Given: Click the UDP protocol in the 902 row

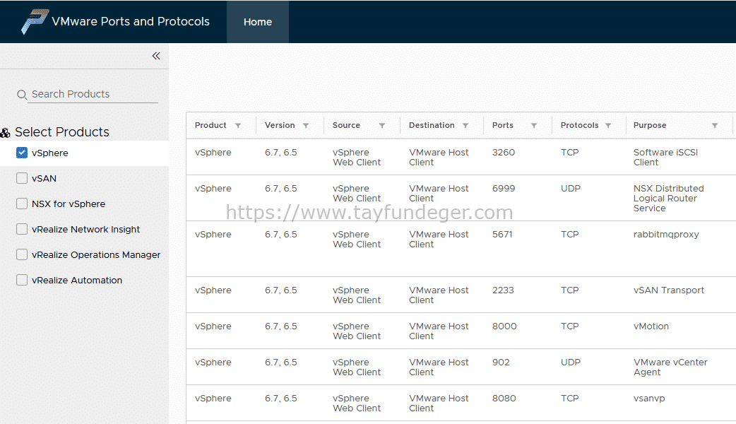Looking at the screenshot, I should pos(570,362).
